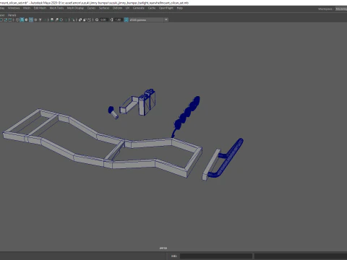
Task: Select the jerry can oil can mesh
Action: point(147,103)
